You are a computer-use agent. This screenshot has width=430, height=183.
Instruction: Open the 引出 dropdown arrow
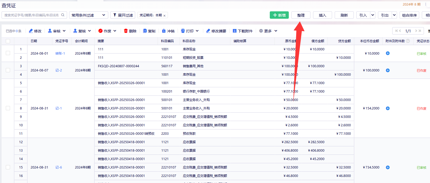click(x=394, y=15)
